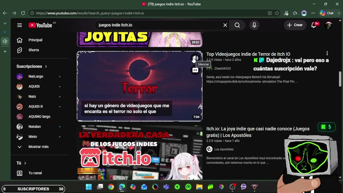The image size is (343, 193).
Task: Click the YouTube search input field
Action: pos(159,25)
